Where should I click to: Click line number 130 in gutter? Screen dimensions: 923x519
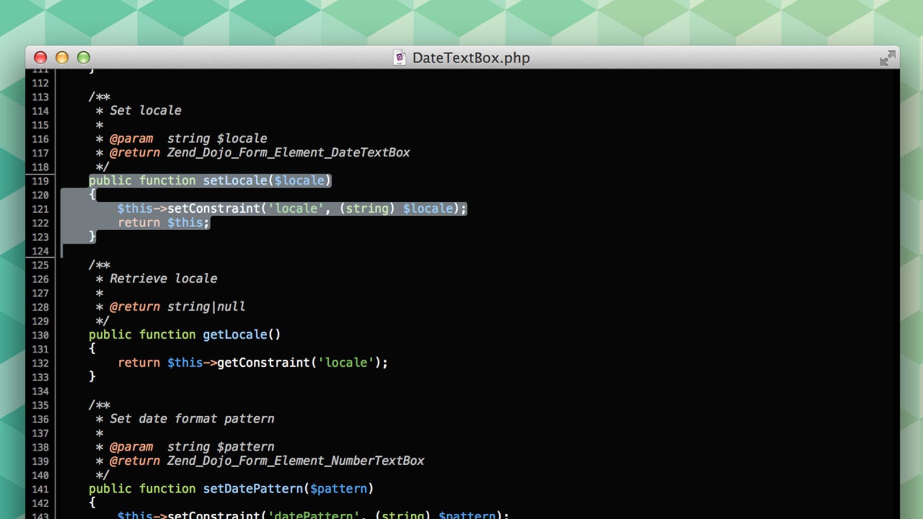point(40,335)
